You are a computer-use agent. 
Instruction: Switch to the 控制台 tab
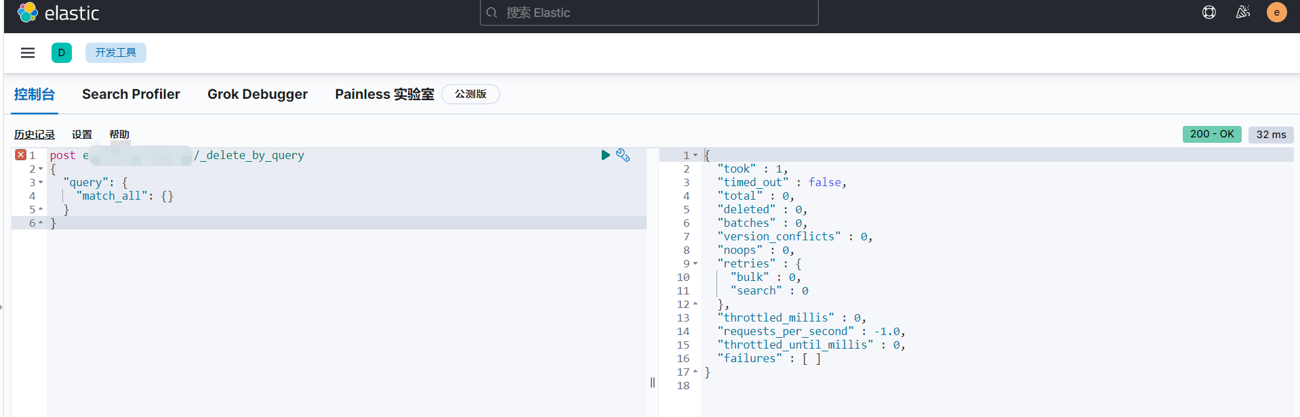coord(35,94)
